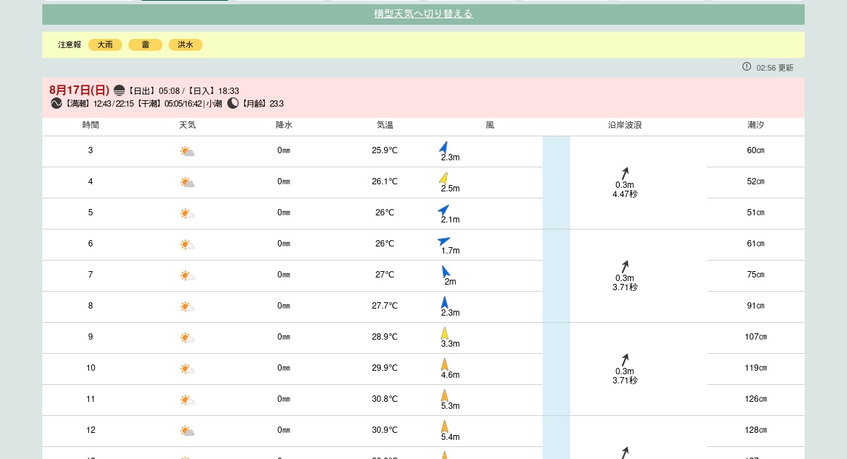Select the 雷 advisory badge
Viewport: 847px width, 459px height.
coord(145,44)
